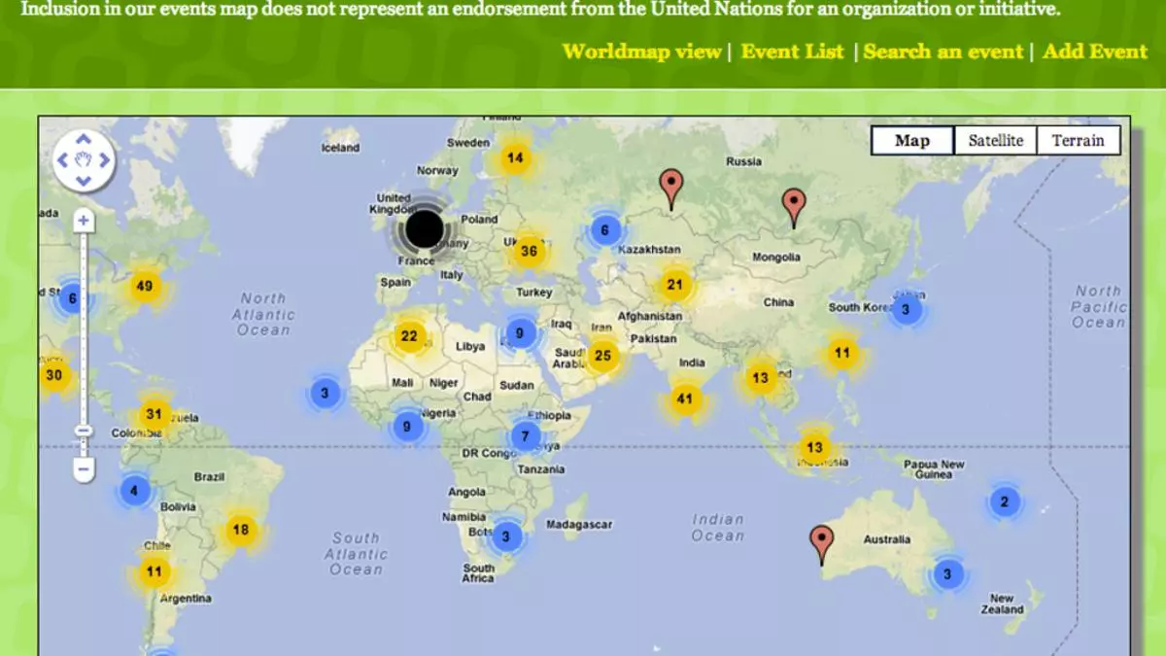Image resolution: width=1166 pixels, height=656 pixels.
Task: Go to Search an event
Action: click(x=943, y=52)
